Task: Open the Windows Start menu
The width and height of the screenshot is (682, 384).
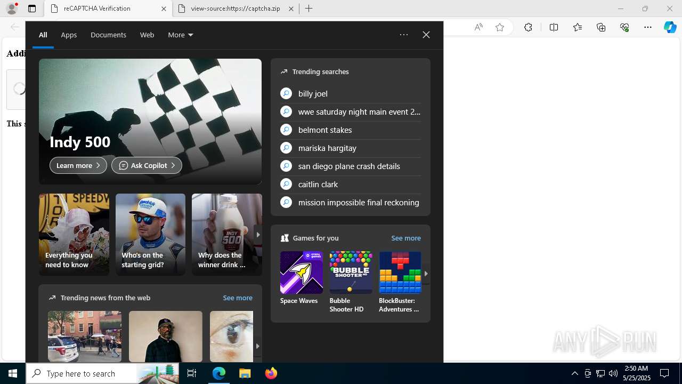Action: [x=13, y=373]
